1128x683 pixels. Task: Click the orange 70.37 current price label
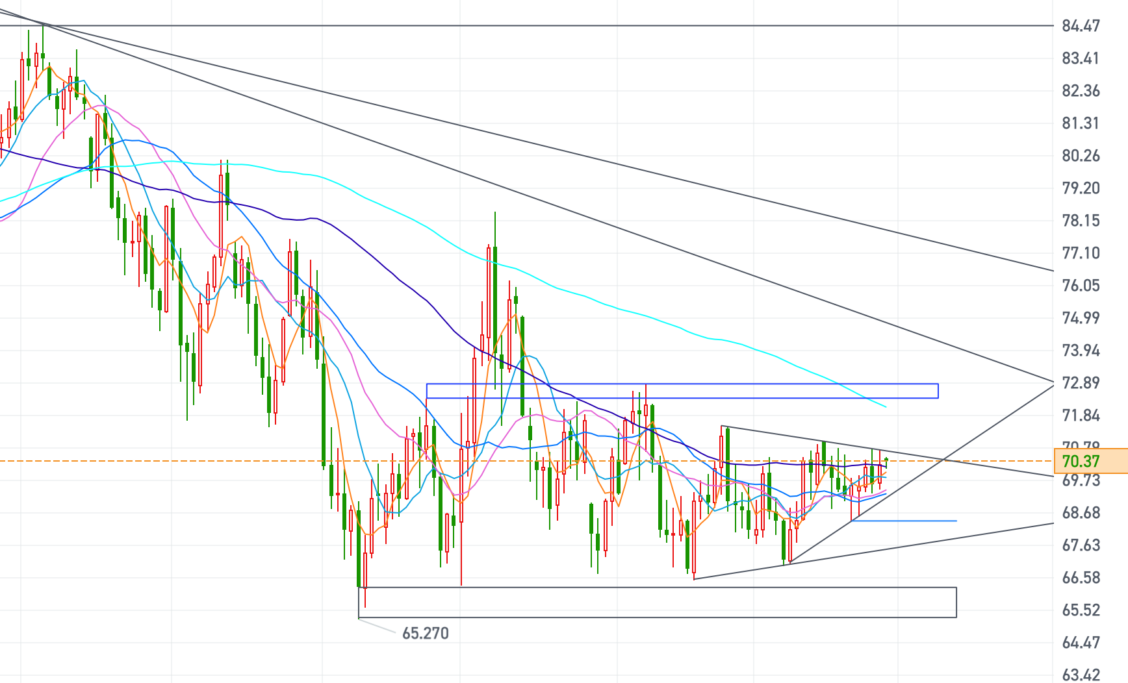point(1089,461)
